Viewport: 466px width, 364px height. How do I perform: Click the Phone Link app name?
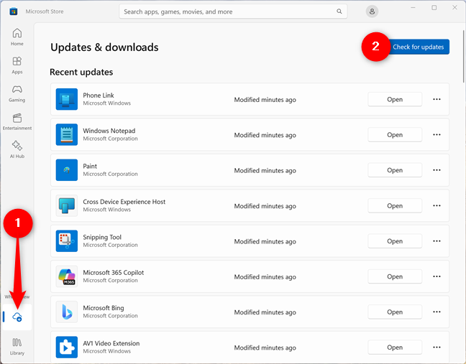pyautogui.click(x=99, y=95)
